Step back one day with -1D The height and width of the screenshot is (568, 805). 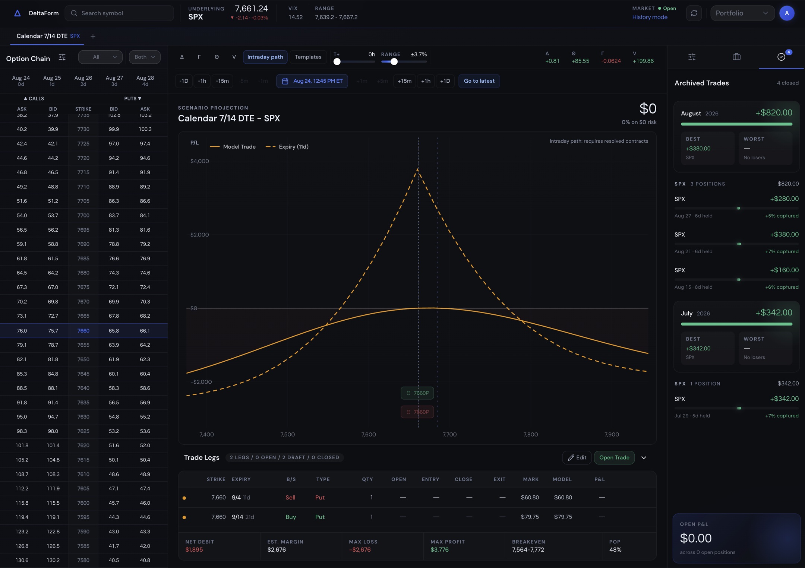click(x=184, y=81)
